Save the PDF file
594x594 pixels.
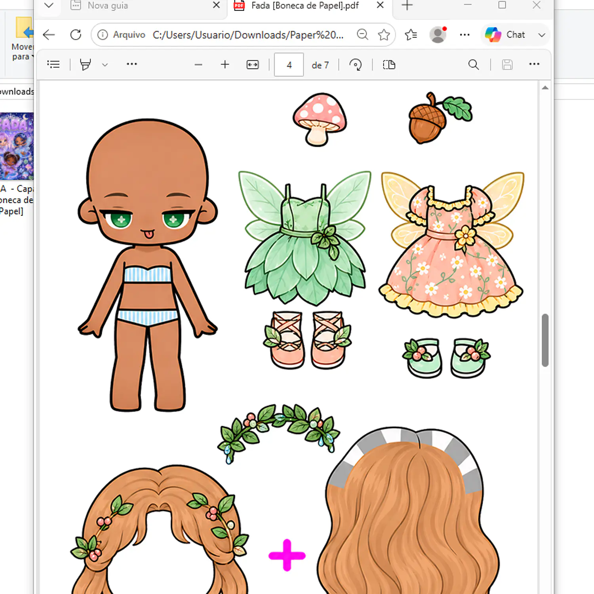[x=507, y=65]
